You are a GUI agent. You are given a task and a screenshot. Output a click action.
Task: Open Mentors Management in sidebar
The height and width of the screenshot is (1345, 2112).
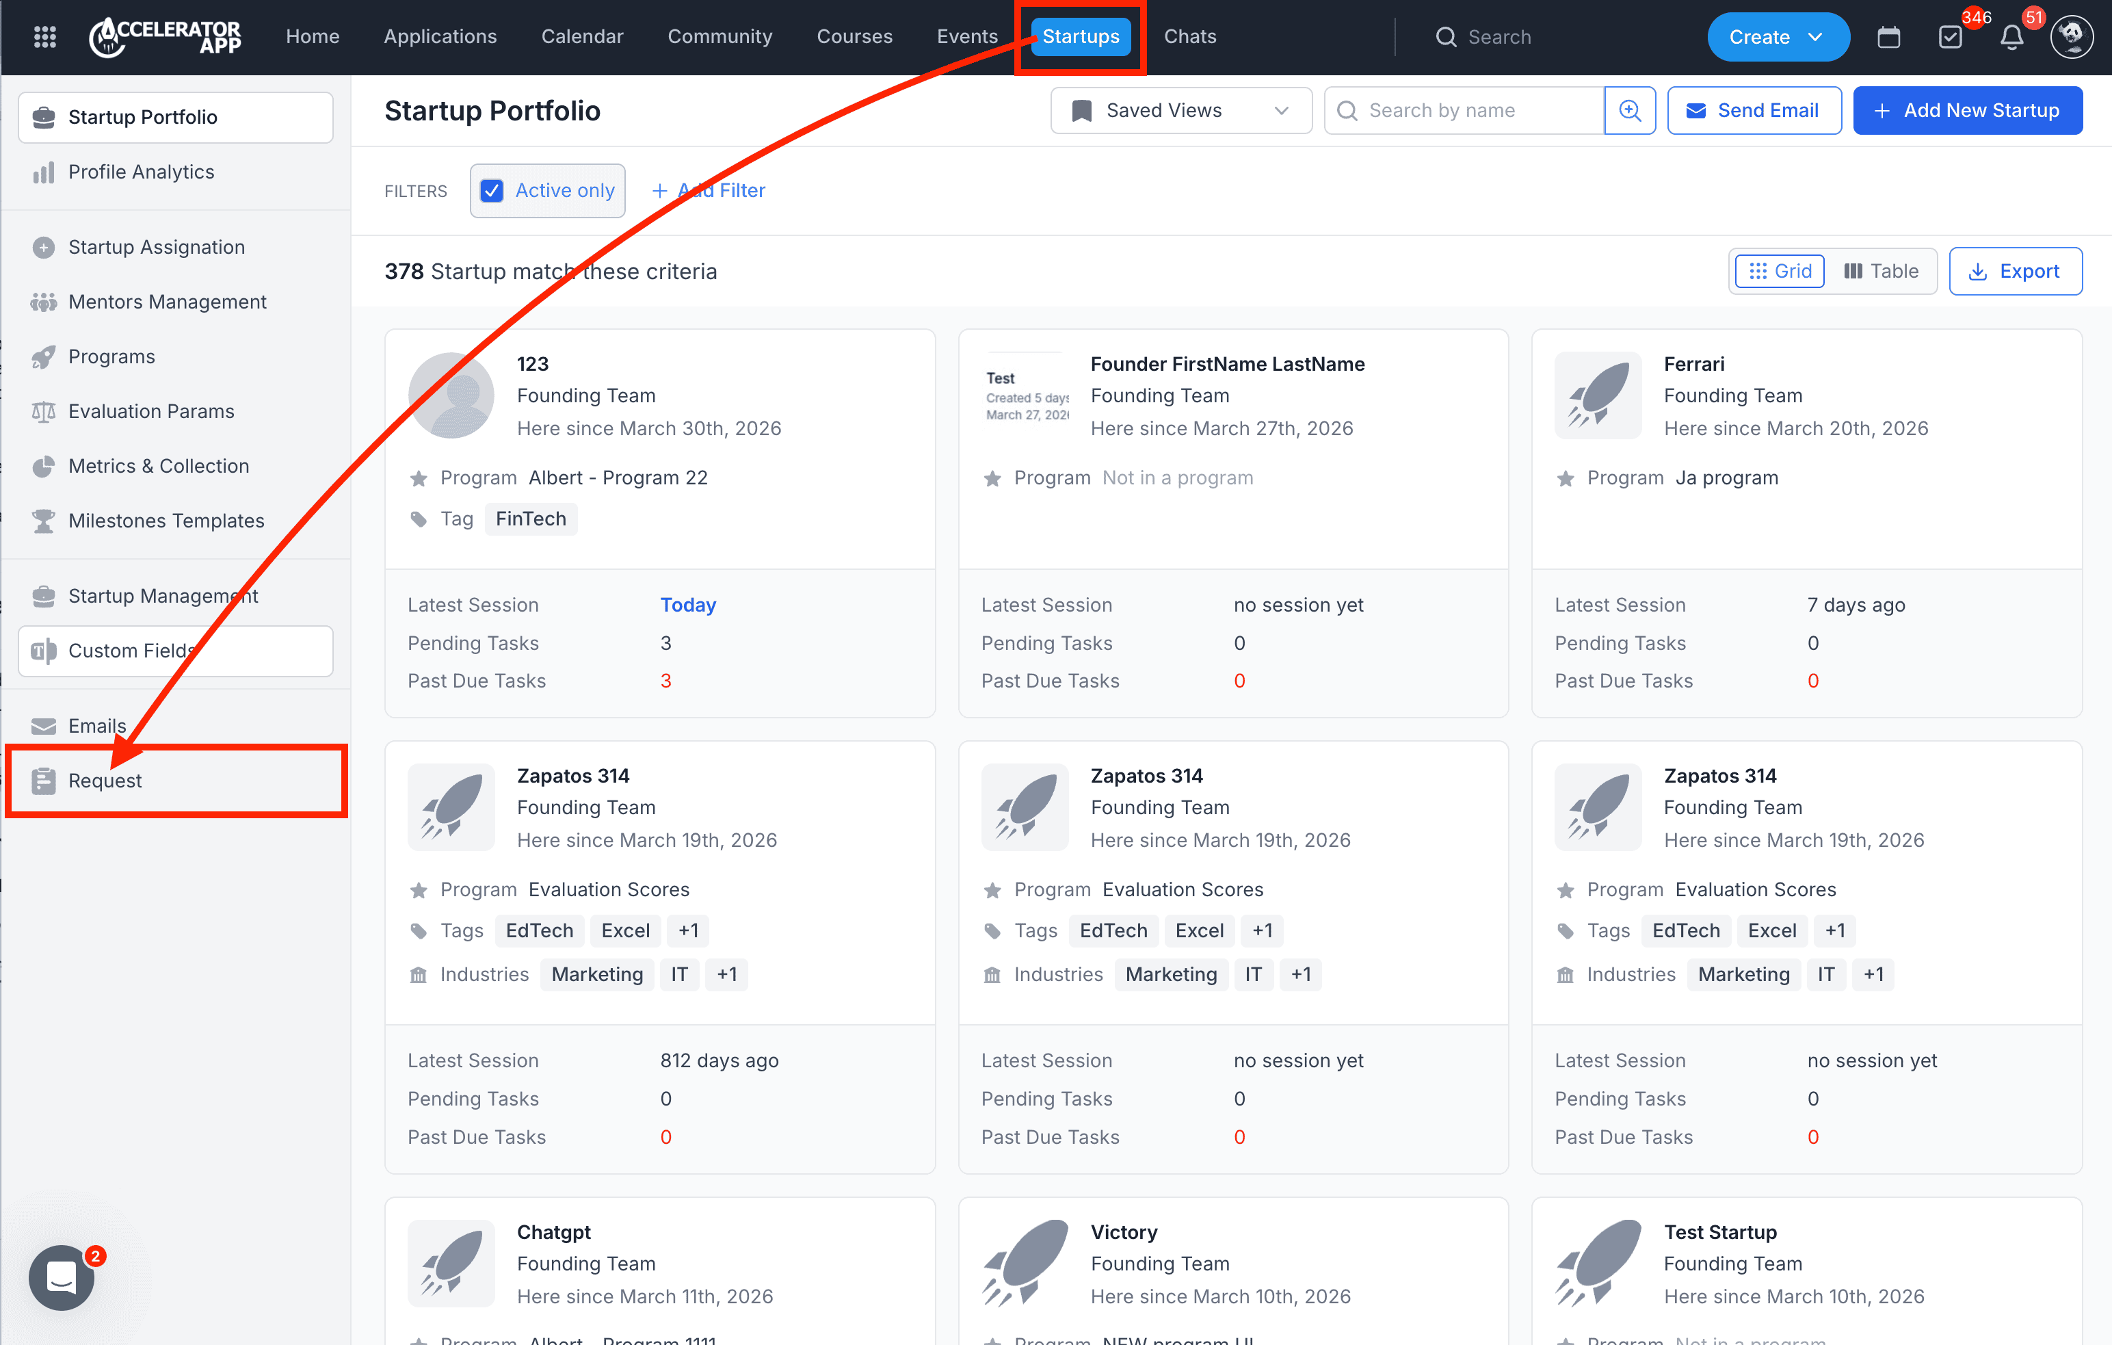coord(167,302)
